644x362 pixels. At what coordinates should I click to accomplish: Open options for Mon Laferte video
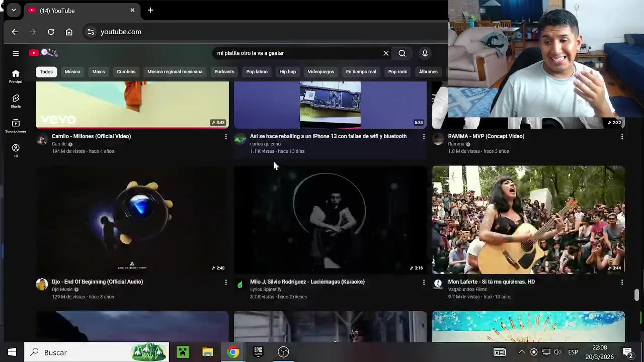(622, 282)
